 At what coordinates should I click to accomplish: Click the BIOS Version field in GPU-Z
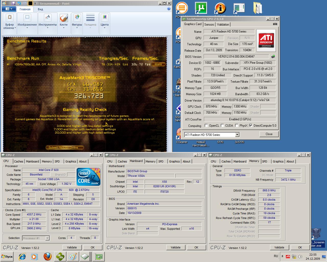[236, 57]
